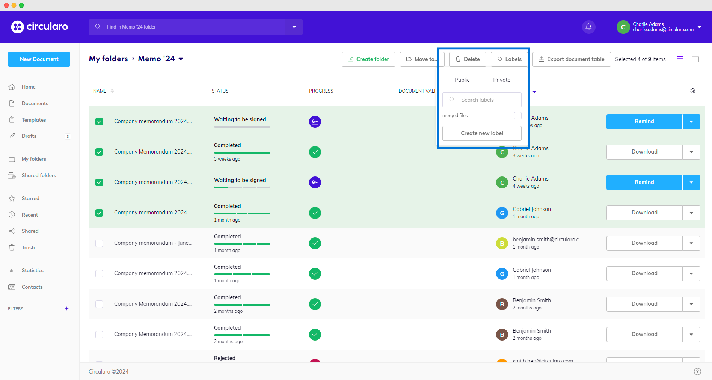
Task: Open Documents in sidebar
Action: click(35, 103)
